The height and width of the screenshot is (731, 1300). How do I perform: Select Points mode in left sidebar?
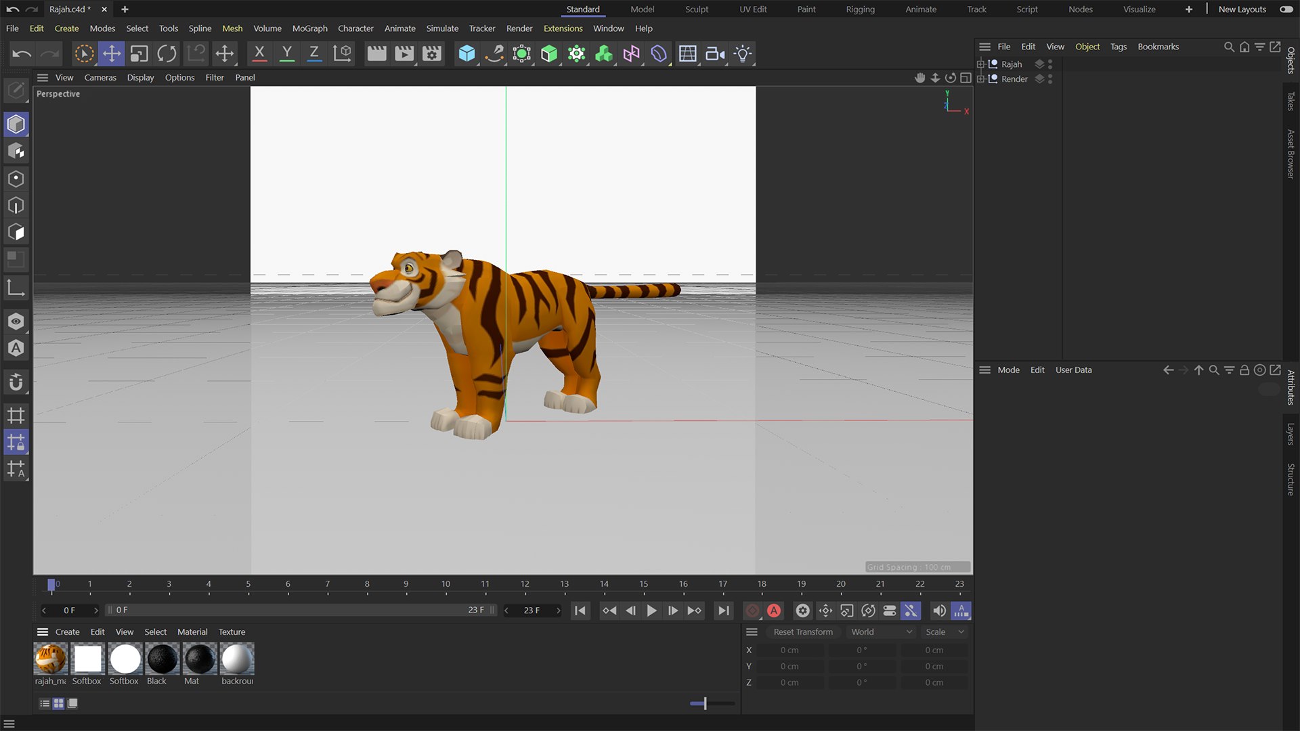coord(16,179)
